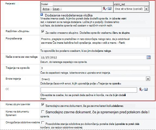This screenshot has width=156, height=130.
Task: Open the address book icon beside the CC field
Action: coord(146,89)
